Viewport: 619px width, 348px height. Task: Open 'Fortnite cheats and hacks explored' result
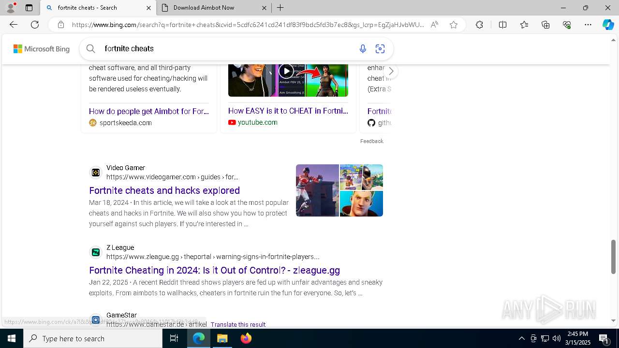point(164,190)
